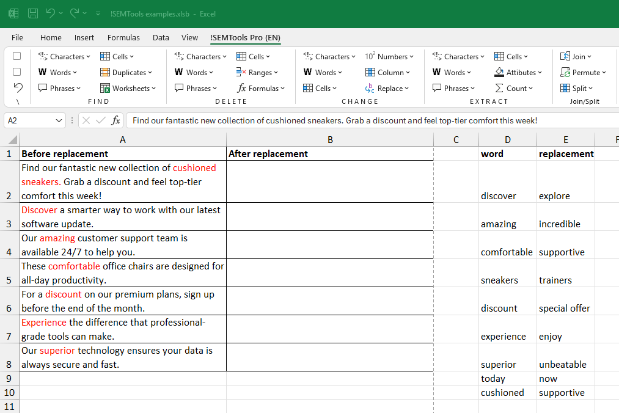Image resolution: width=619 pixels, height=413 pixels.
Task: Click the Insert Function fx button
Action: [116, 120]
